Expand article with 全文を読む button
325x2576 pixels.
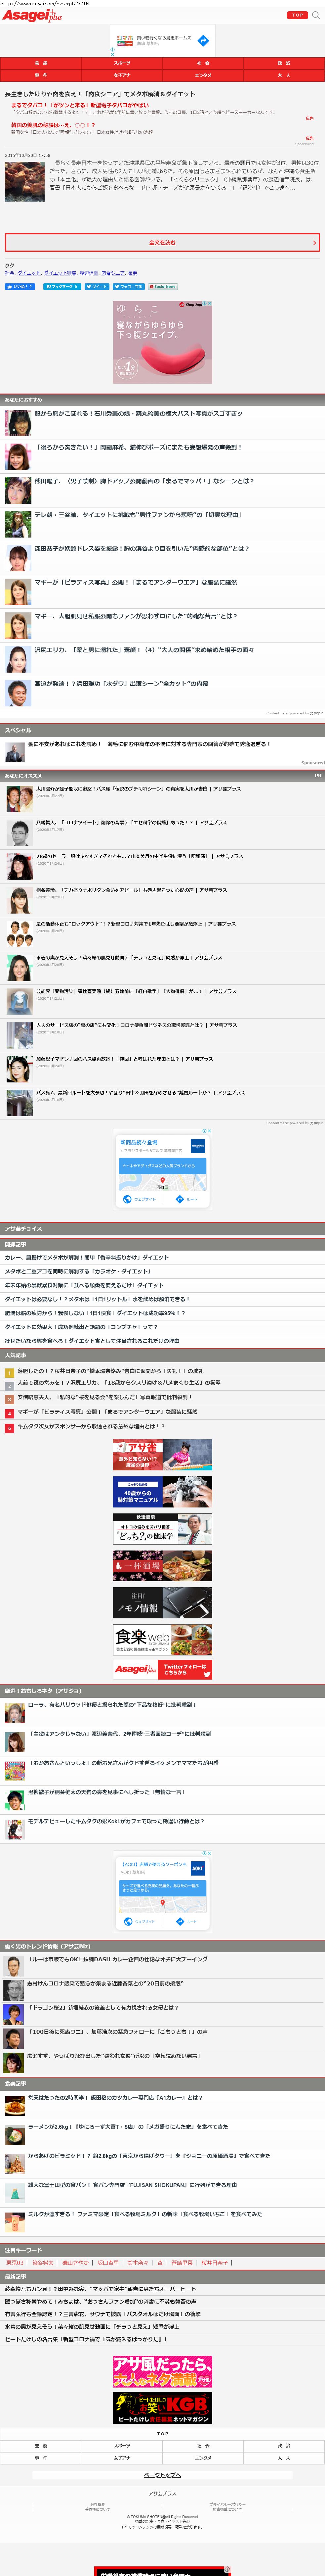(x=162, y=242)
